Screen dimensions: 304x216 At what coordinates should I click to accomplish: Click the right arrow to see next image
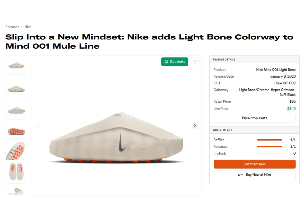pos(195,125)
